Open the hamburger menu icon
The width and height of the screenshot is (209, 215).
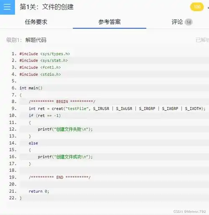tap(7, 7)
